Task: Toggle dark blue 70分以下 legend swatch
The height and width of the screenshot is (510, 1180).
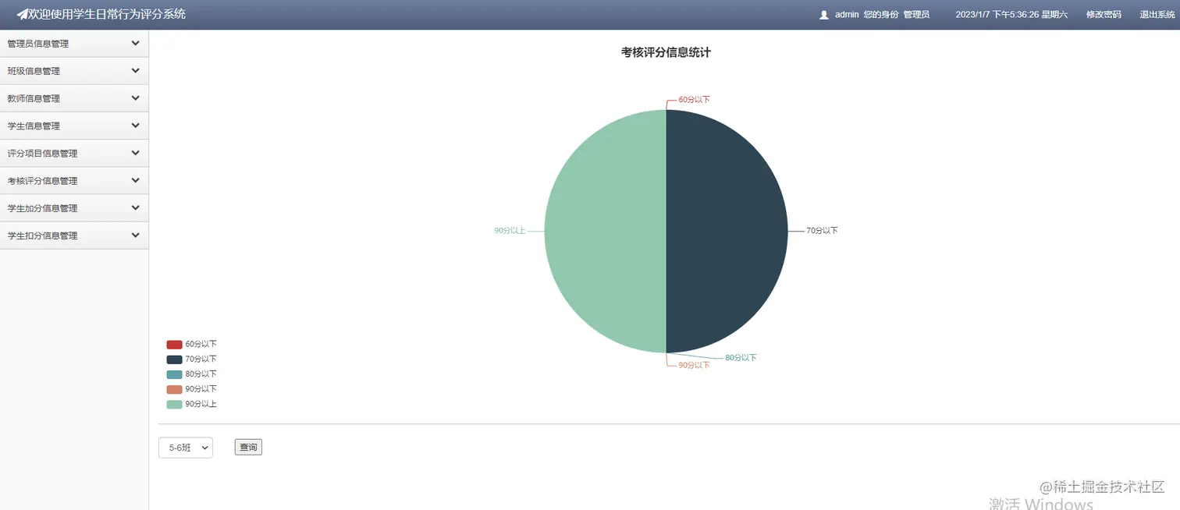Action: pyautogui.click(x=174, y=359)
